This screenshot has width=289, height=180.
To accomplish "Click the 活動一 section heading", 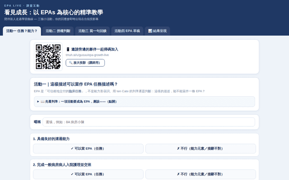I will [75, 84].
